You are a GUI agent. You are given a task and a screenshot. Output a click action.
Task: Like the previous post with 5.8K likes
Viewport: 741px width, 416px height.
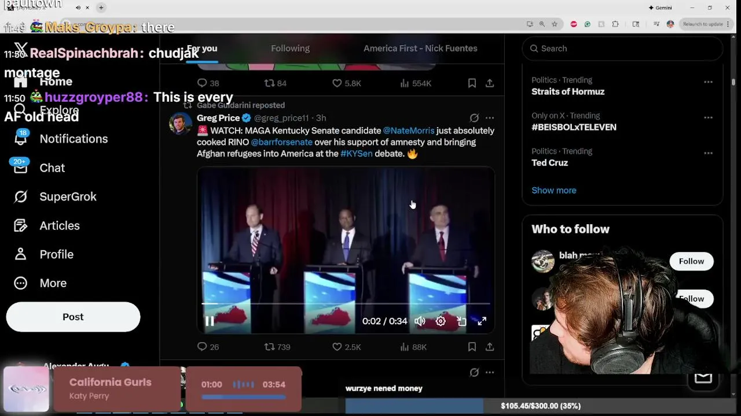tap(346, 83)
